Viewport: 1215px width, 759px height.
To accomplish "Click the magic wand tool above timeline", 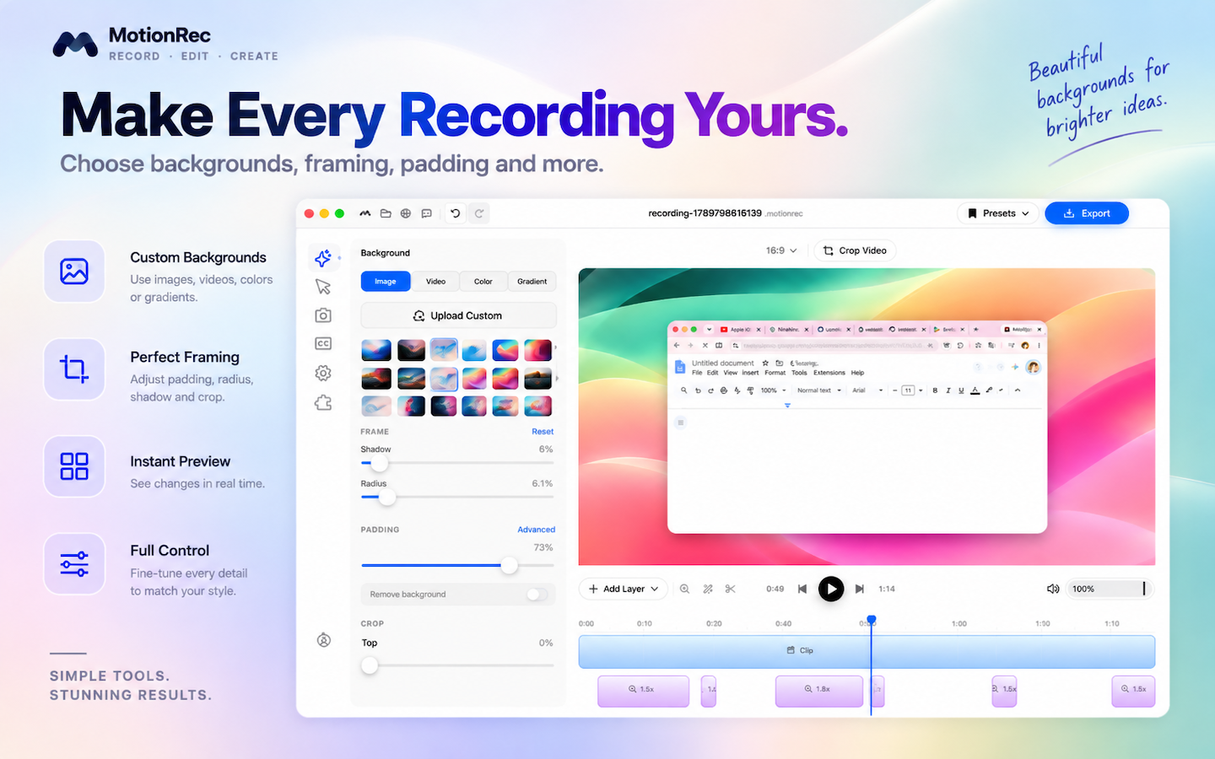I will (x=708, y=589).
